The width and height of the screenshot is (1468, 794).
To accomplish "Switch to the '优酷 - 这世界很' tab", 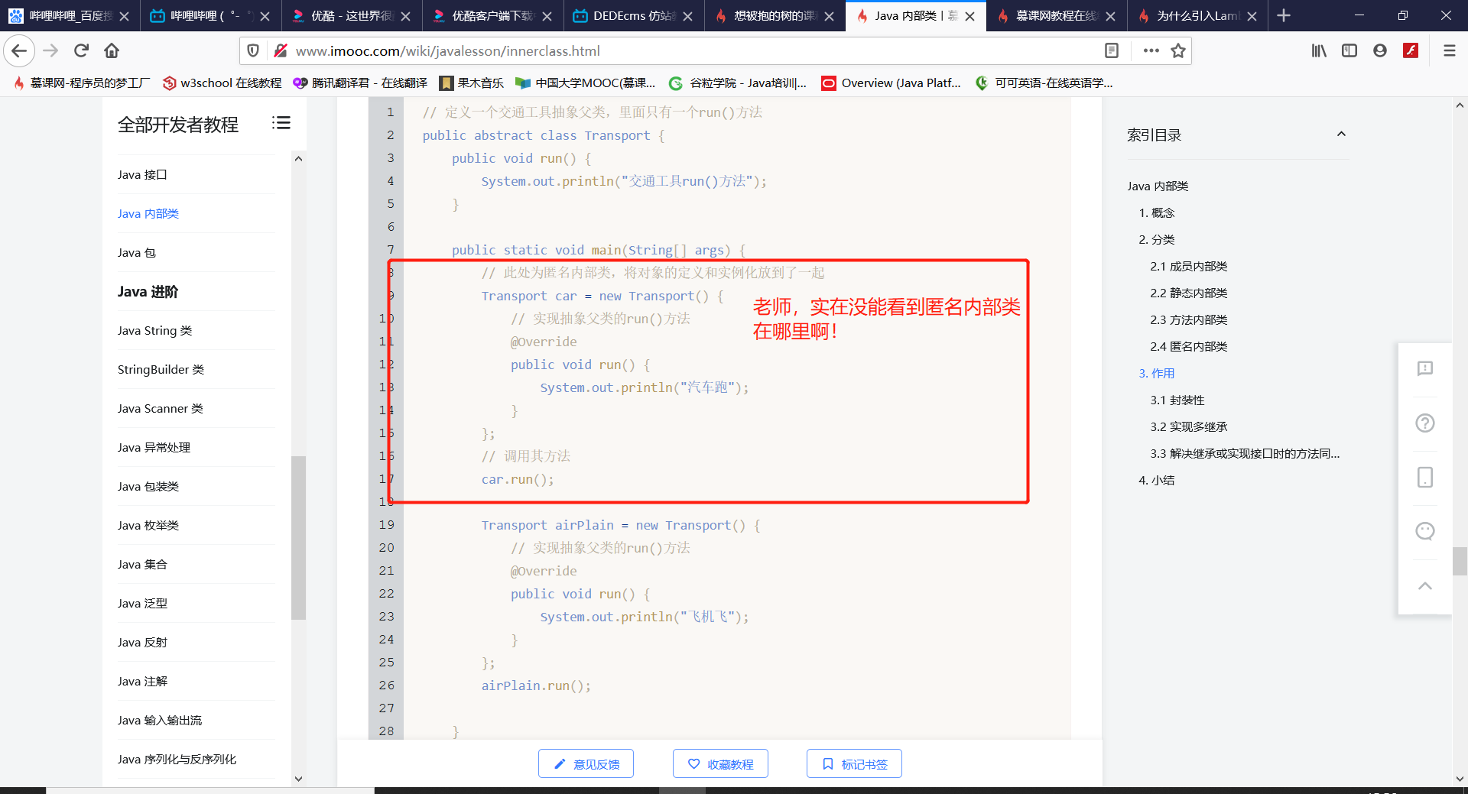I will pyautogui.click(x=352, y=16).
